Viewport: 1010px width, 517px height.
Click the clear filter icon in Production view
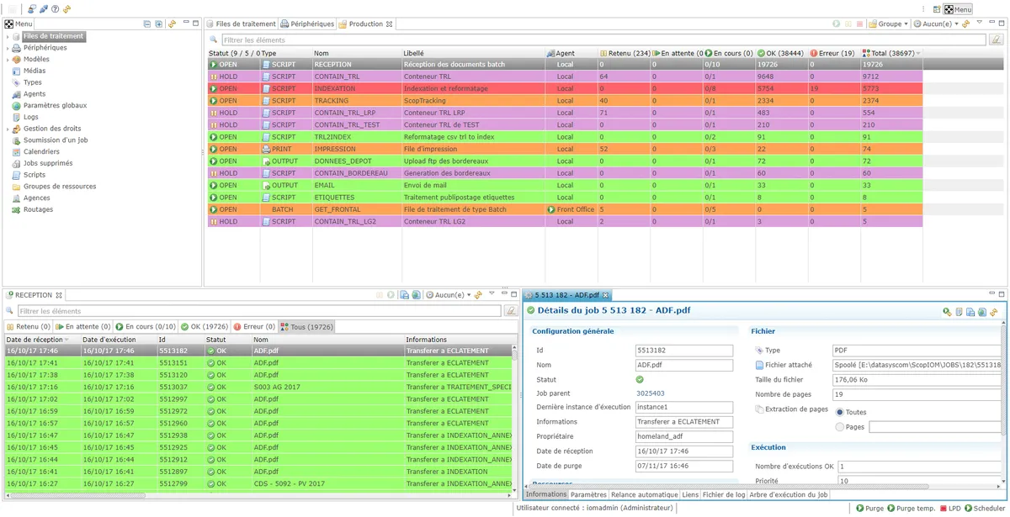coord(996,40)
